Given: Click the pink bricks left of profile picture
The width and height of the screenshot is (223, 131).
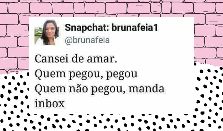Looking at the screenshot, I should click(x=14, y=43).
